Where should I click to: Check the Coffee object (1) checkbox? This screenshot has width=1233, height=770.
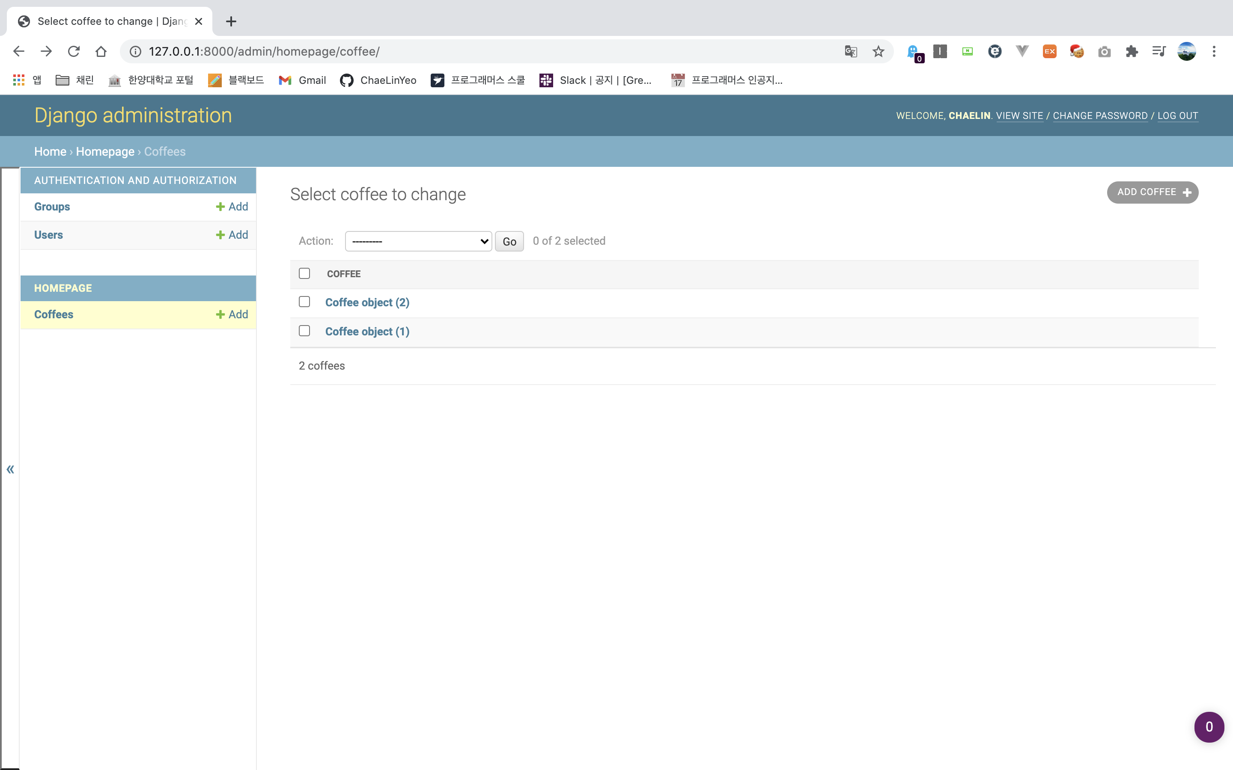click(304, 331)
